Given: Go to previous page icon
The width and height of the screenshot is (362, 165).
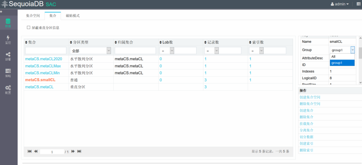Looking at the screenshot, I should (x=36, y=151).
